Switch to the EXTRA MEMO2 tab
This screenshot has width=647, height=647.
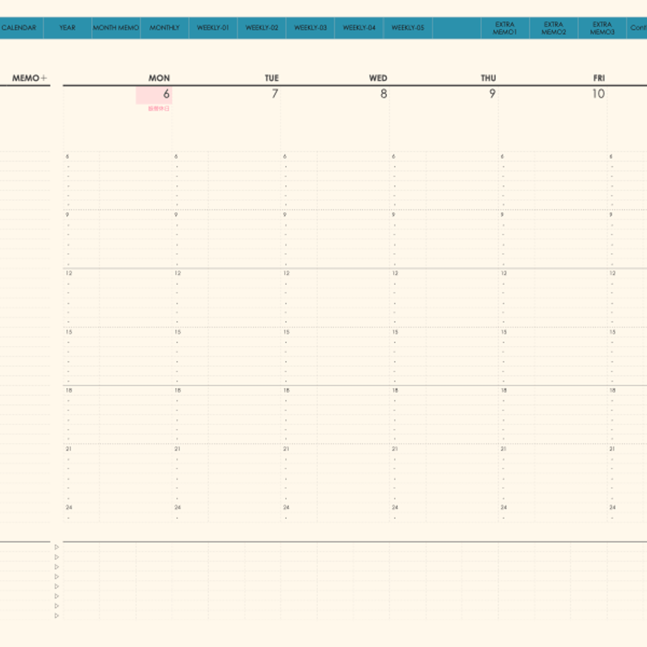[553, 28]
